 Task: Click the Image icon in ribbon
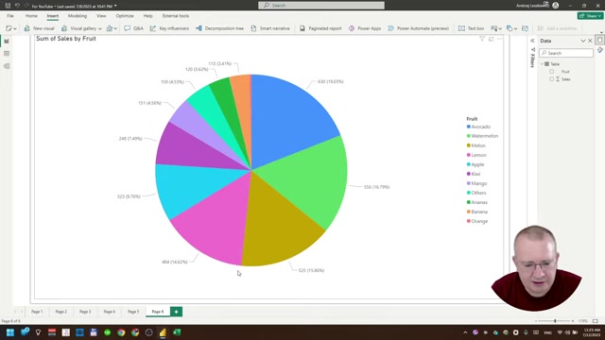pos(526,28)
